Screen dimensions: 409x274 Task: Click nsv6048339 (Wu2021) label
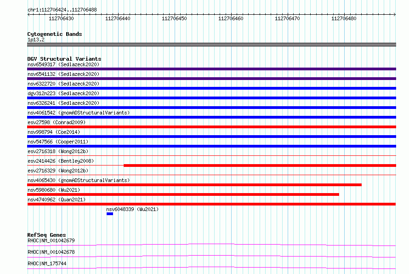[132, 209]
